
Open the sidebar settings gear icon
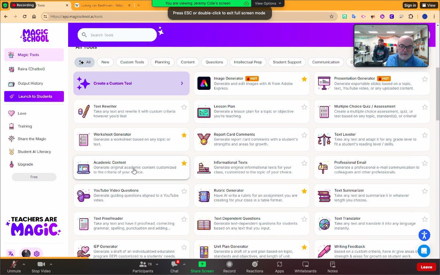pos(37,253)
